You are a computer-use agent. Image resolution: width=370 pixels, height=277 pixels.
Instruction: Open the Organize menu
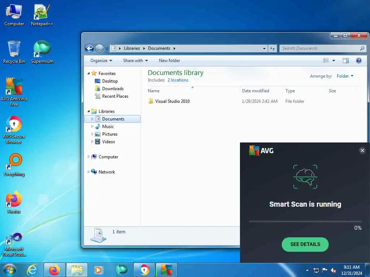point(101,61)
